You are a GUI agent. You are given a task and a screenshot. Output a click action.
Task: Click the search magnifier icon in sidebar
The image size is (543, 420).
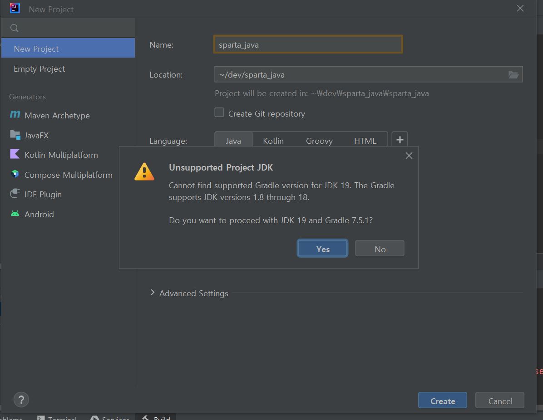click(x=15, y=28)
